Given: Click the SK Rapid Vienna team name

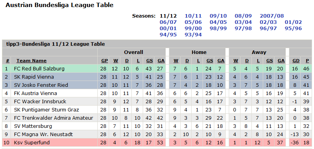Looking at the screenshot, I should coord(34,77).
